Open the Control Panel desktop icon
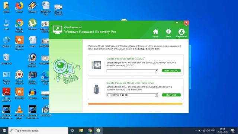Screen dimensions: 238x134 click(6, 78)
